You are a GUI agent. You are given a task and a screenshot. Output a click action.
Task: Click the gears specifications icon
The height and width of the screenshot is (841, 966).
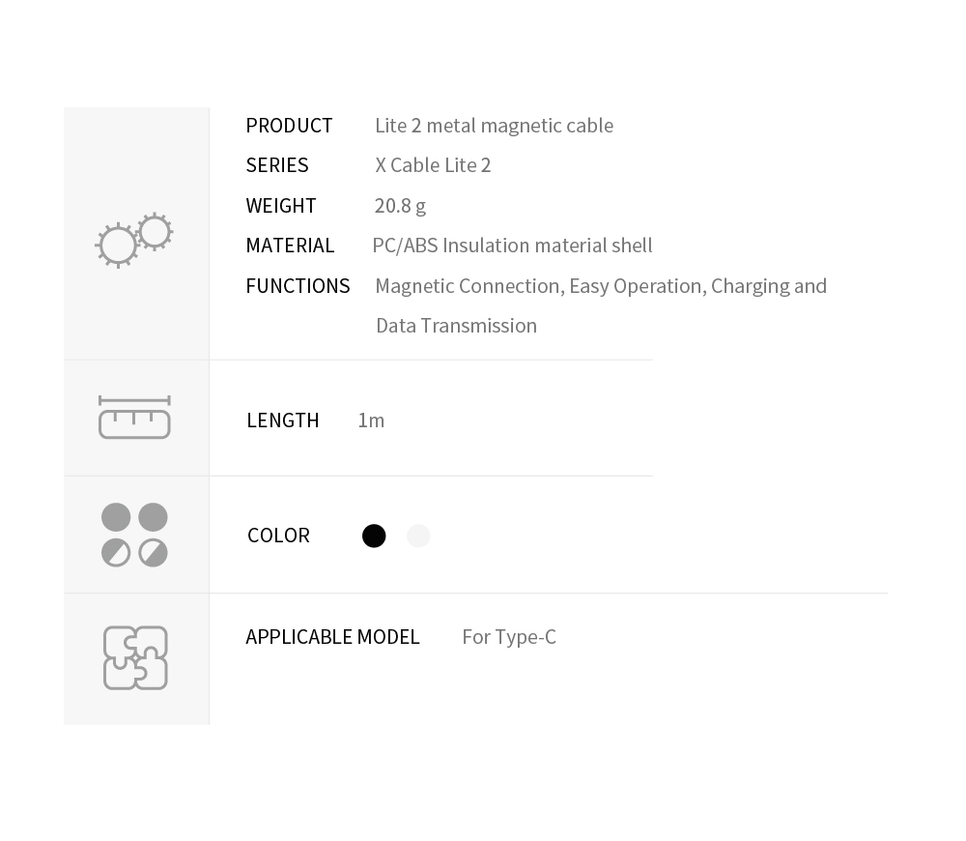[134, 241]
